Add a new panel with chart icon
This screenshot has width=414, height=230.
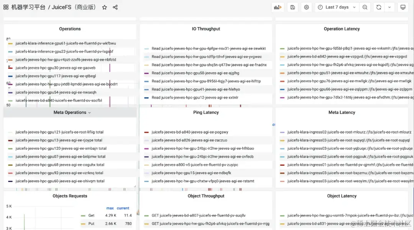(278, 7)
